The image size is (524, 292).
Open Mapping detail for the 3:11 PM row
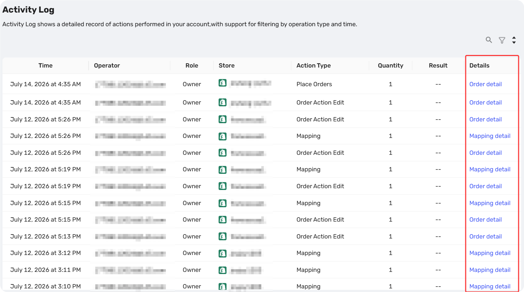point(490,270)
